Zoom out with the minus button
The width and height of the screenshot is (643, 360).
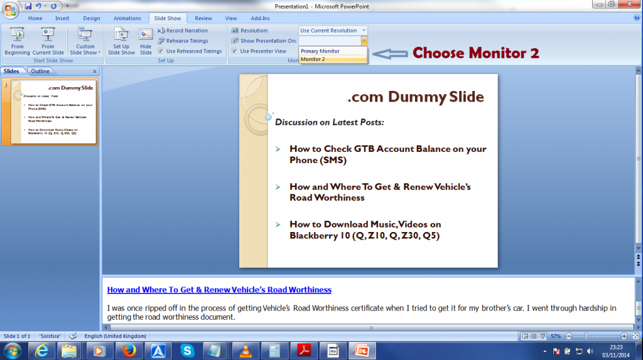[569, 336]
